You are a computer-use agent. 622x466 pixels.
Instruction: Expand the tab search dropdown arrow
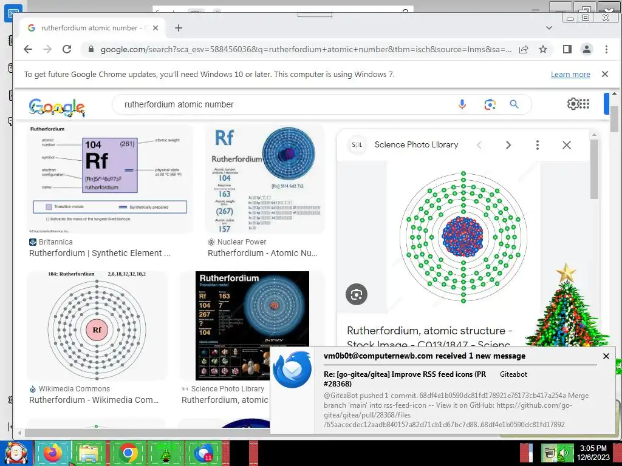549,28
